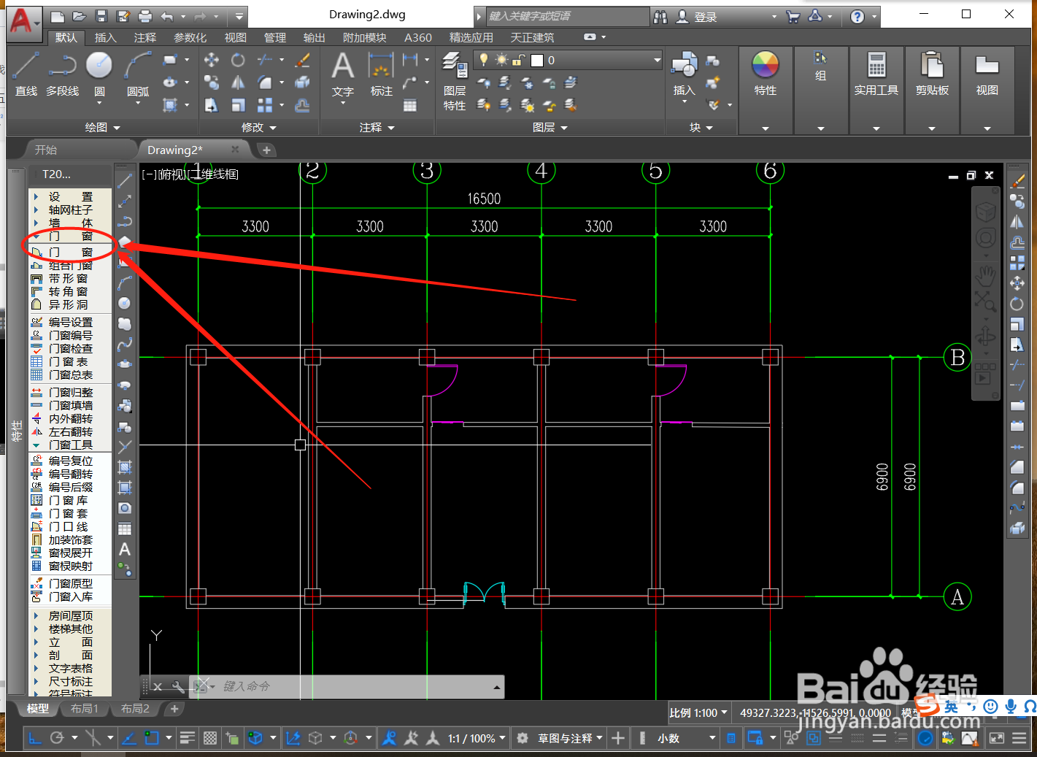The height and width of the screenshot is (757, 1037).
Task: Click the search binoculars icon in title bar
Action: coord(660,16)
